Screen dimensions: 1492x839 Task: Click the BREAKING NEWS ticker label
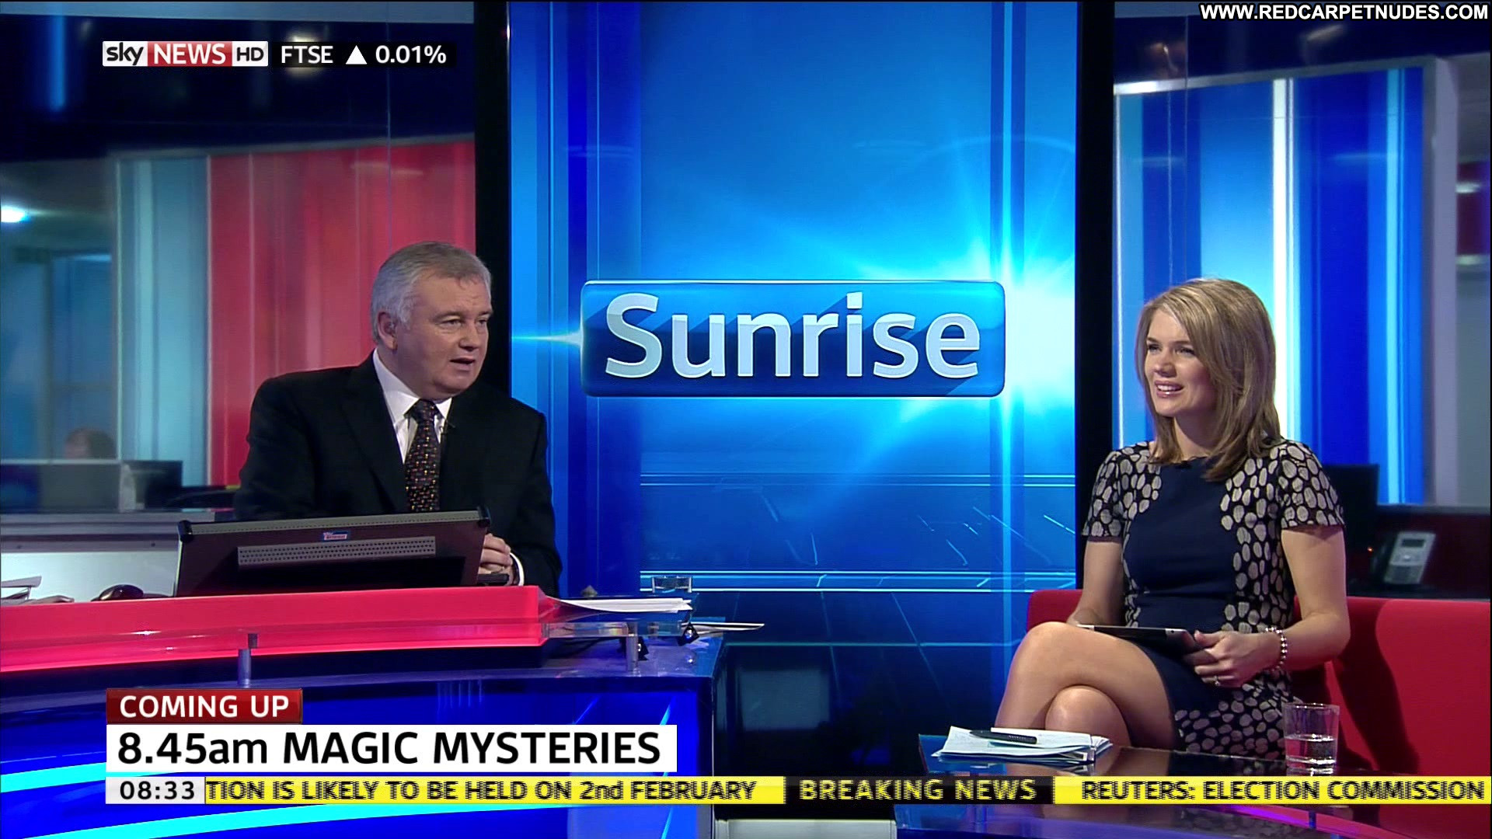click(918, 791)
